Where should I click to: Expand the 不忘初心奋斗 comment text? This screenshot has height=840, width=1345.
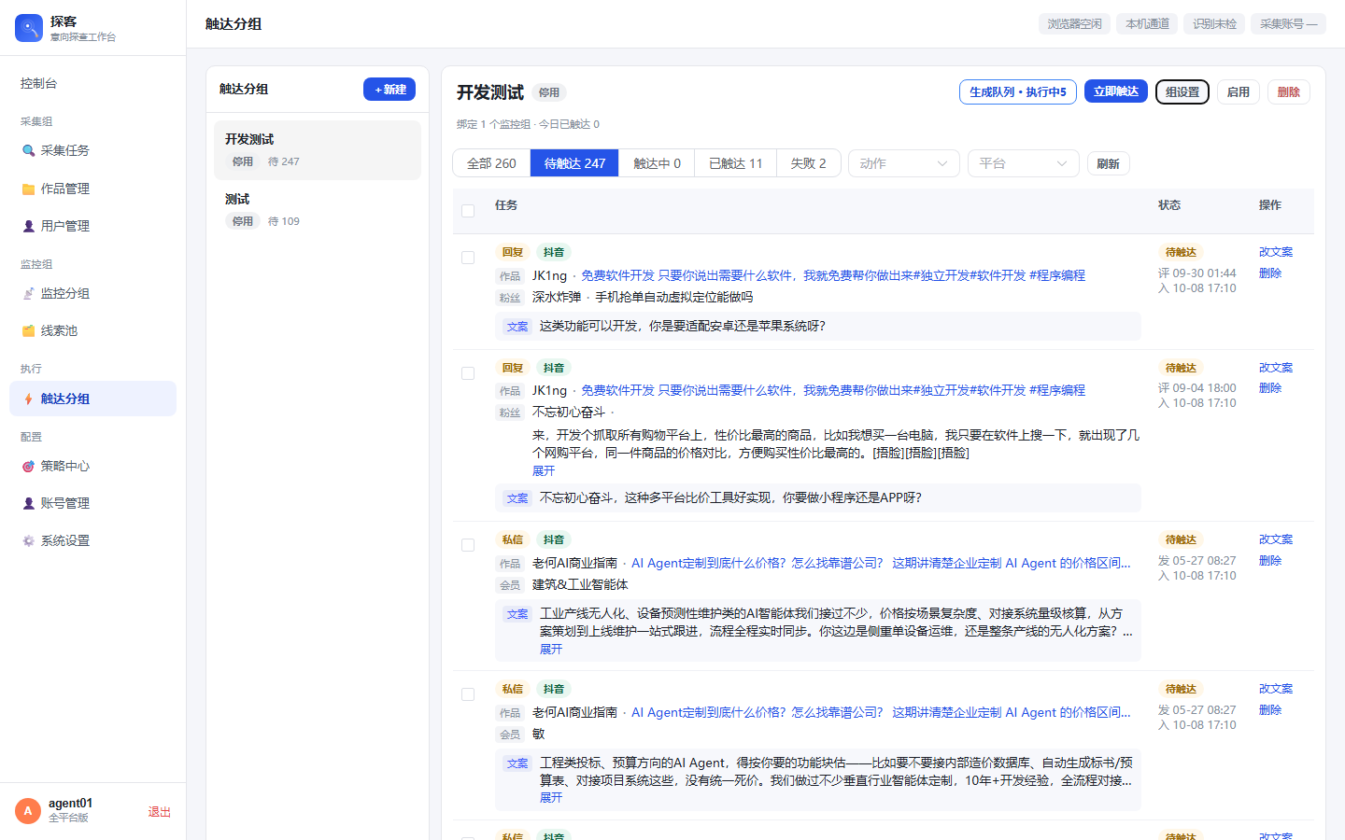(544, 470)
